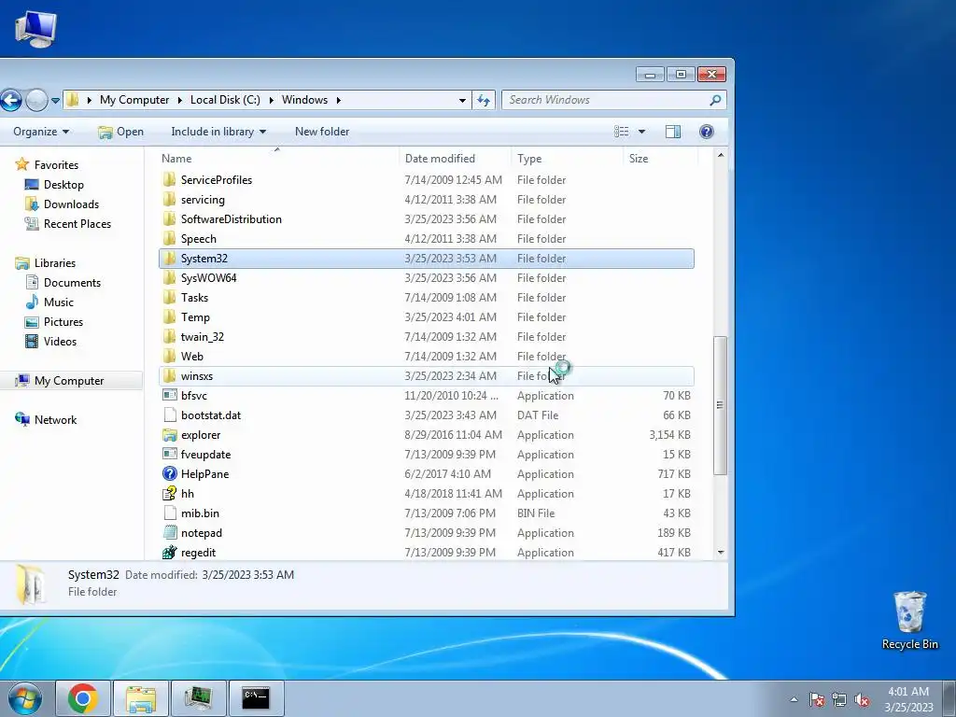Select the mib.bin file icon
Viewport: 956px width, 717px height.
point(170,513)
